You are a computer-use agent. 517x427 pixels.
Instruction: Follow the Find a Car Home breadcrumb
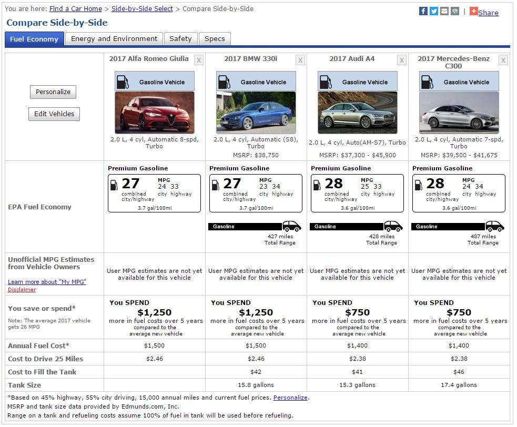click(76, 9)
